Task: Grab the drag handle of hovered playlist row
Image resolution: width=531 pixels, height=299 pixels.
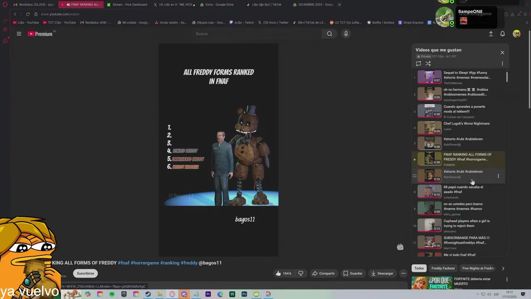Action: [x=414, y=176]
